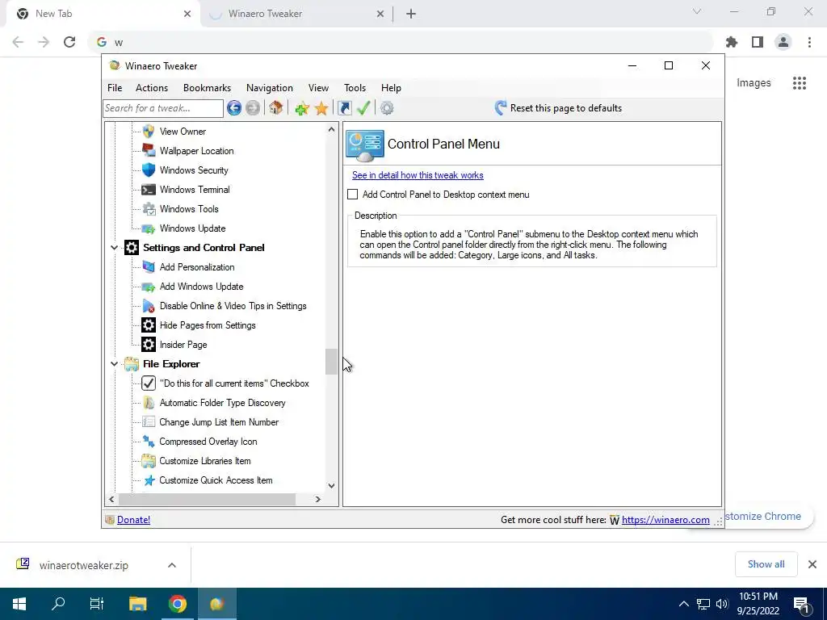Click the Automatic Folder Type Discovery icon
The image size is (827, 620).
pos(149,403)
